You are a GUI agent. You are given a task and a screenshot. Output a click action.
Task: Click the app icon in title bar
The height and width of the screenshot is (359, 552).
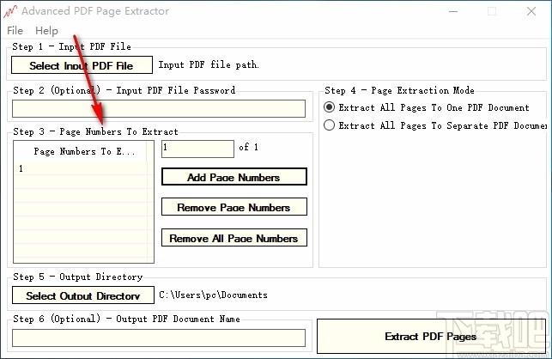pyautogui.click(x=9, y=11)
